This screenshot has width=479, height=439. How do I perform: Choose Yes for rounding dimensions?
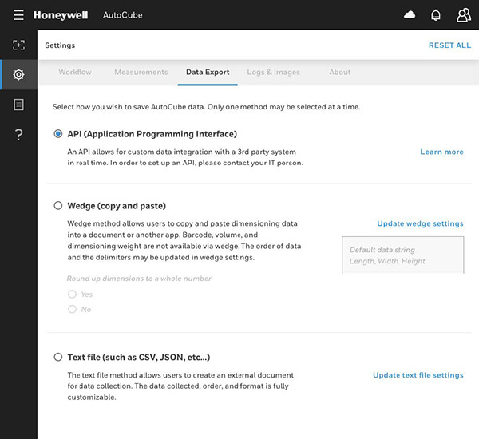[x=72, y=294]
